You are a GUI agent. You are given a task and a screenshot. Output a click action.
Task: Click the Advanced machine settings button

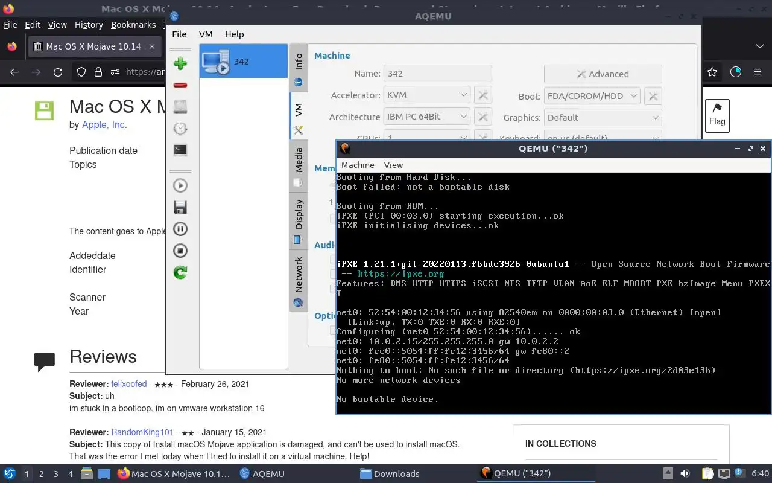click(x=603, y=74)
